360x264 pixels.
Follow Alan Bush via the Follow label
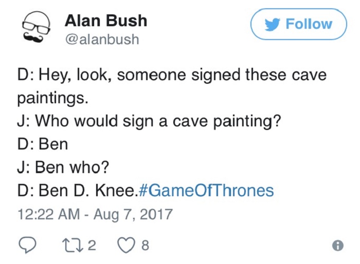tap(309, 24)
